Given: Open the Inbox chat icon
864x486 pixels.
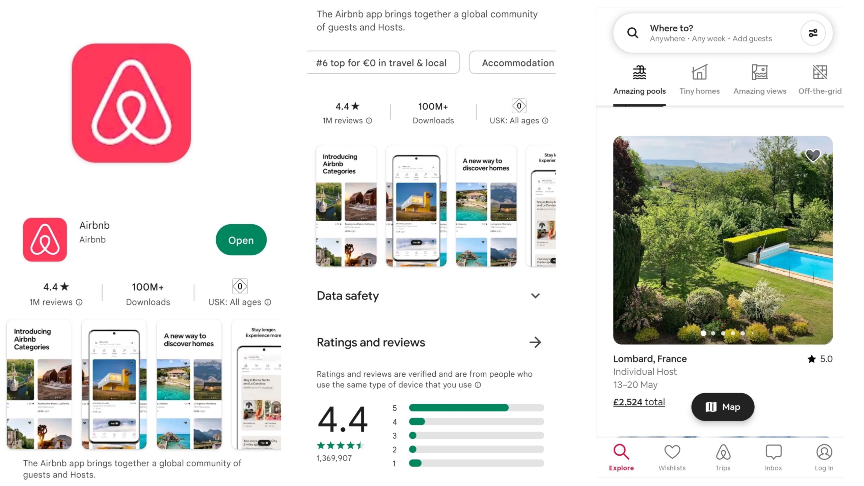Looking at the screenshot, I should pos(773,452).
